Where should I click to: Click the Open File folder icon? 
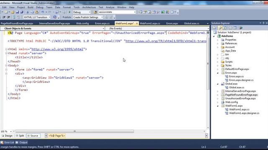13,12
